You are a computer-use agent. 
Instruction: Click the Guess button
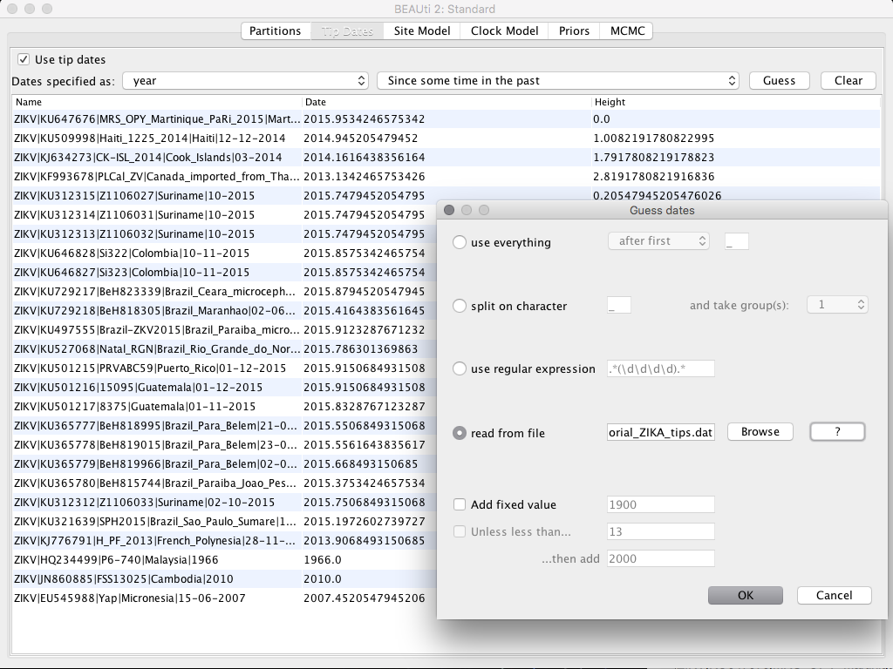point(779,80)
